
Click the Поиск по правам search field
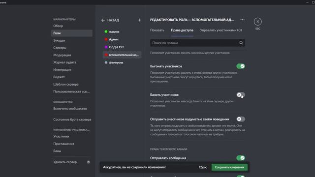tap(197, 43)
